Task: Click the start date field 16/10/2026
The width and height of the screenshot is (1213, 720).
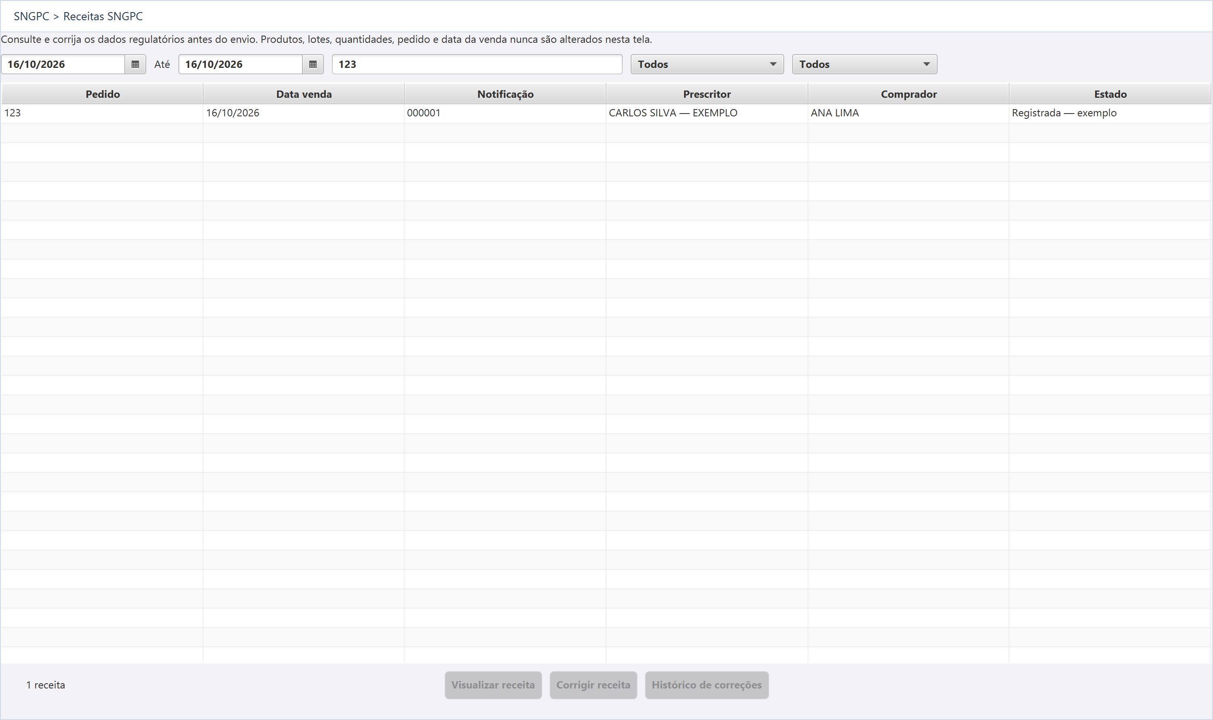Action: (63, 65)
